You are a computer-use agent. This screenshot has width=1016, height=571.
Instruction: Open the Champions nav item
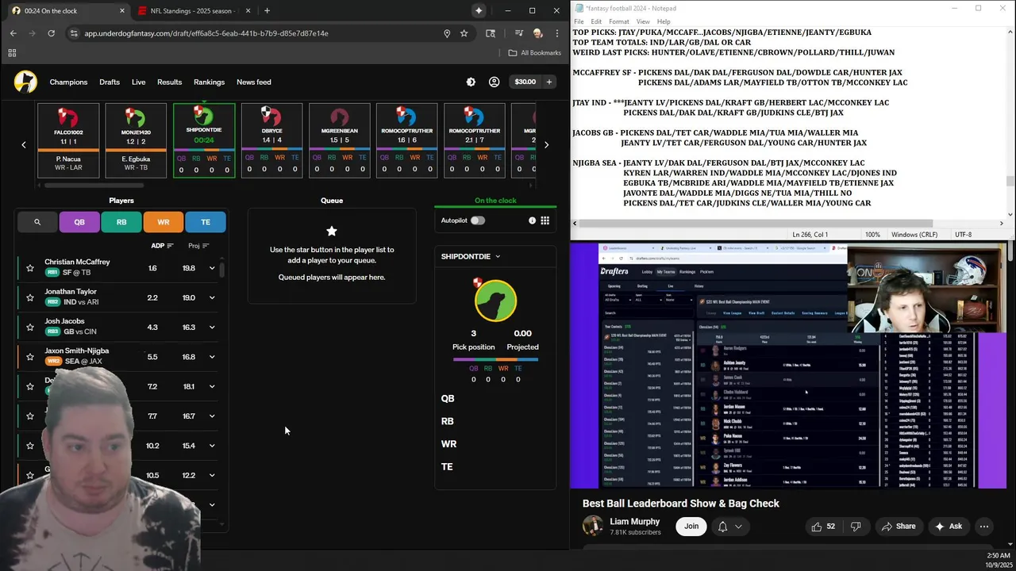[x=68, y=82]
